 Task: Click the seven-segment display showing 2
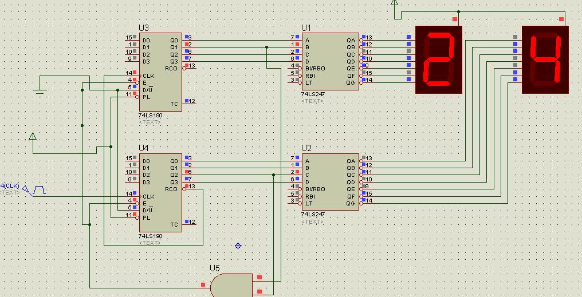[x=439, y=60]
